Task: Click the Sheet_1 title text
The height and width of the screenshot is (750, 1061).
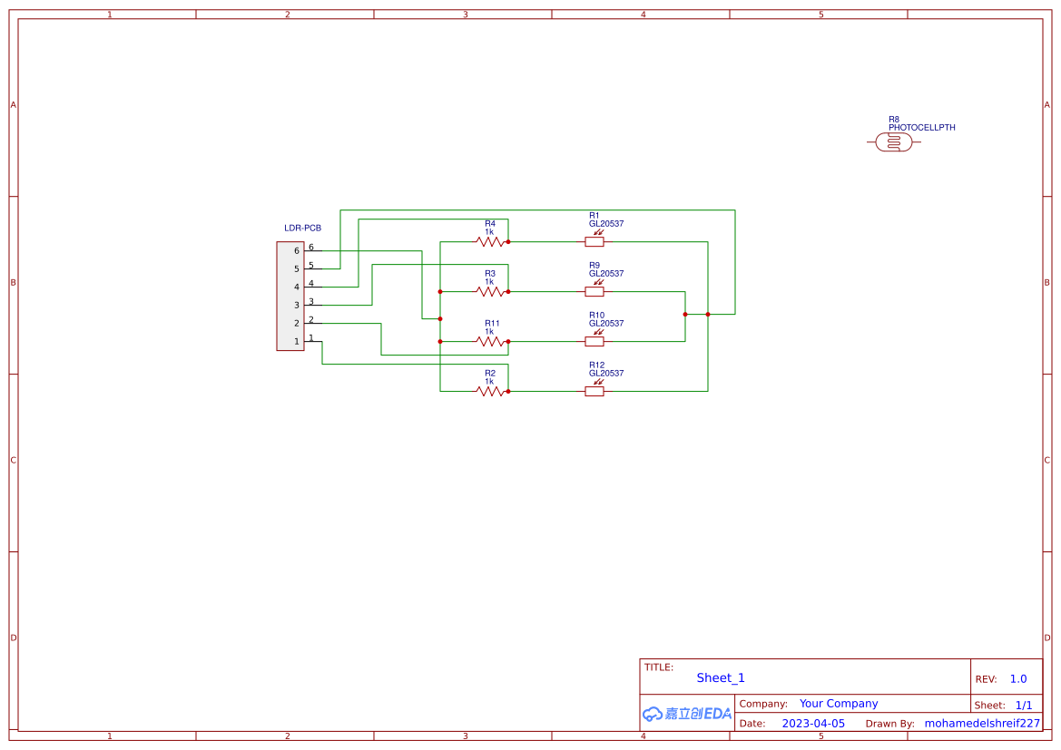Action: [720, 677]
